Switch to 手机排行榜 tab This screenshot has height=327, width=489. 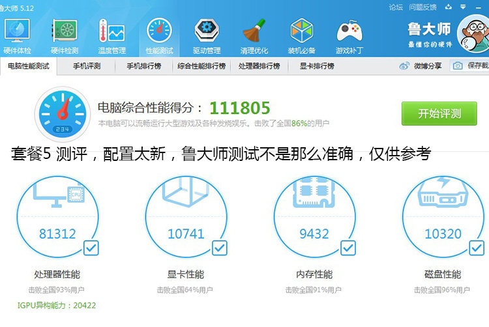[144, 66]
